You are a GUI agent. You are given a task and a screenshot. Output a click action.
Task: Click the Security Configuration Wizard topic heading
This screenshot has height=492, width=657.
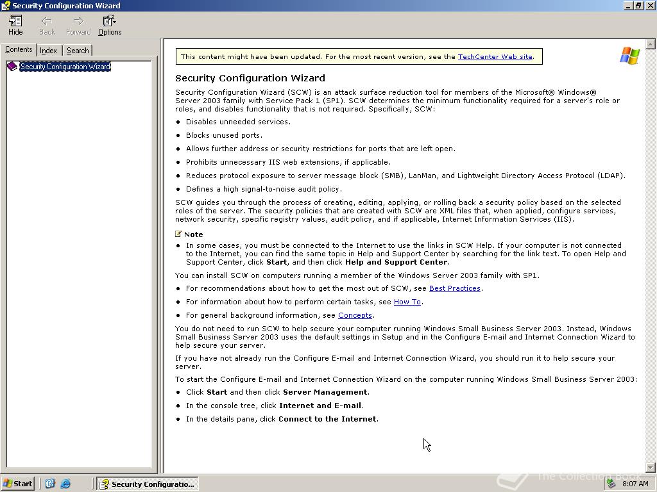[x=250, y=78]
